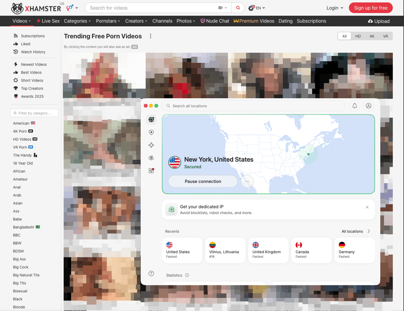Click the Upload cloud icon
The width and height of the screenshot is (404, 311).
370,21
